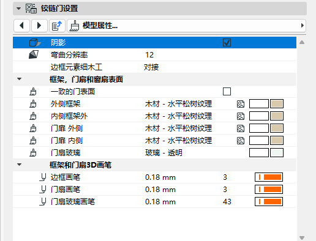Select 门扇玻璃画笔 width 0.18 mm

point(160,202)
